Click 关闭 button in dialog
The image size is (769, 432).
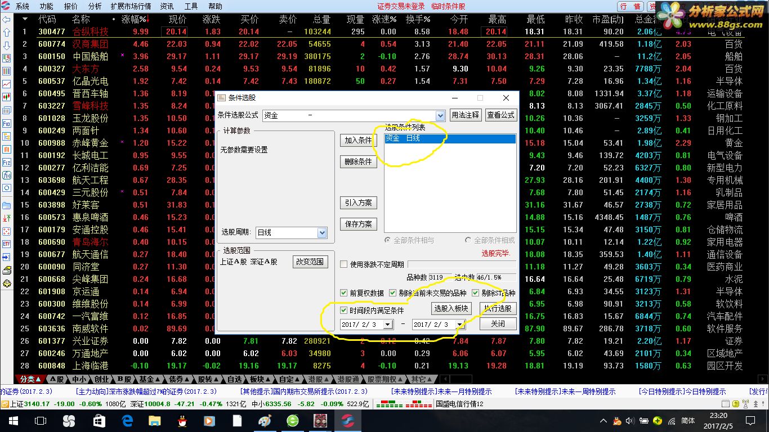[x=498, y=324]
